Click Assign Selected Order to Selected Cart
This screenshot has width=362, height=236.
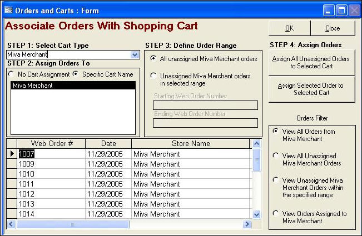click(x=311, y=89)
